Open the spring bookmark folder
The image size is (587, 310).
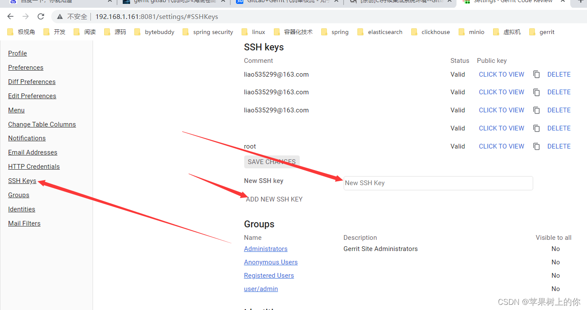pyautogui.click(x=335, y=32)
